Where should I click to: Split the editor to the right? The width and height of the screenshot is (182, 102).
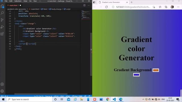click(84, 5)
